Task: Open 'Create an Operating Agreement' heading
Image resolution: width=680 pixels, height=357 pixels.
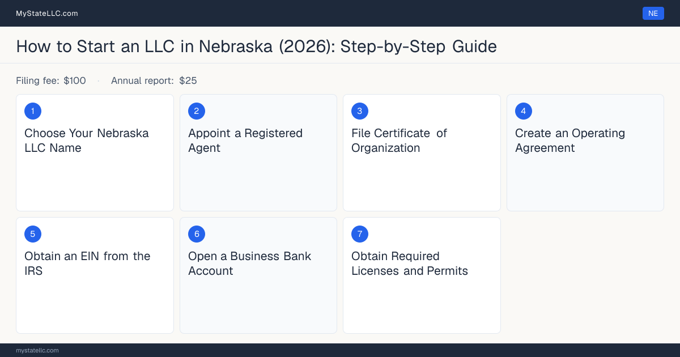Action: coord(570,141)
